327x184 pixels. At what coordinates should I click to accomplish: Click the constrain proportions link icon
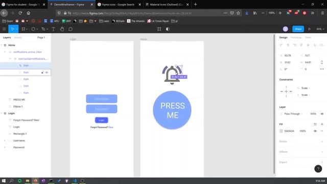tap(322, 62)
